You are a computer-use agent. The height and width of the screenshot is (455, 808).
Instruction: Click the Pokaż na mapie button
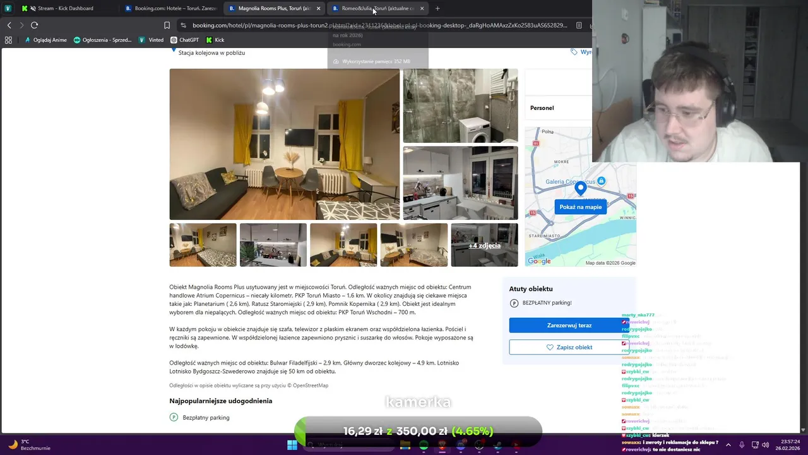click(580, 207)
